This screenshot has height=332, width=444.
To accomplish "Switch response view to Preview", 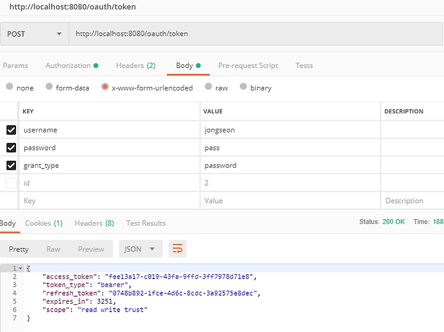I will pyautogui.click(x=91, y=249).
